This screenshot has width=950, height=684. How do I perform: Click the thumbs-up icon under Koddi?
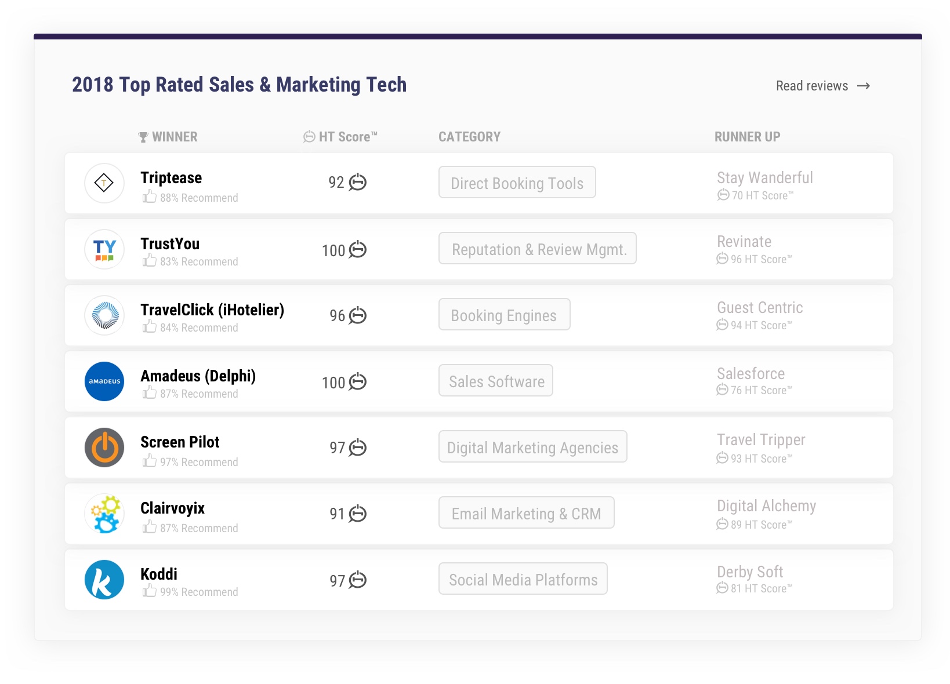[149, 591]
